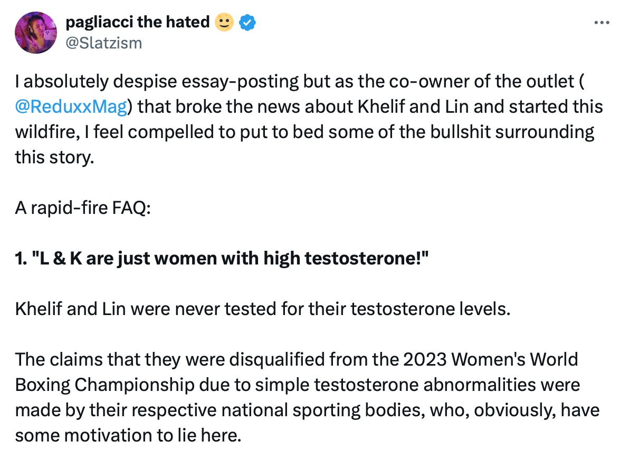
Task: Click the blue verified checkmark badge
Action: pos(248,22)
